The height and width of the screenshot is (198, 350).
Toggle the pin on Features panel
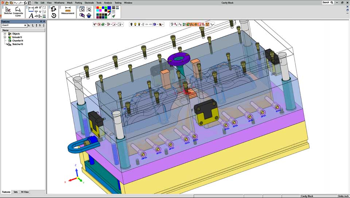click(41, 22)
